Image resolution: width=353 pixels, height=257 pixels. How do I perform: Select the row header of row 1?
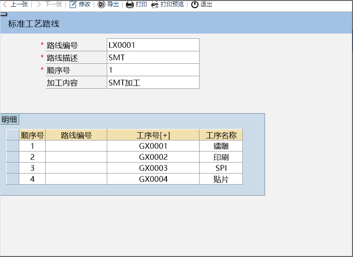13,146
